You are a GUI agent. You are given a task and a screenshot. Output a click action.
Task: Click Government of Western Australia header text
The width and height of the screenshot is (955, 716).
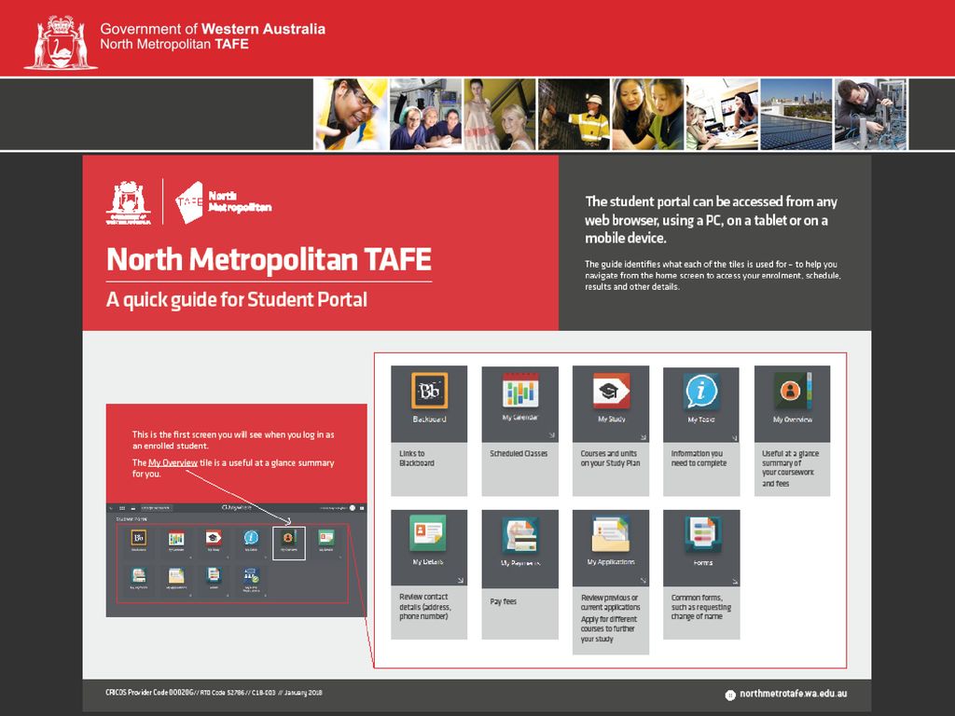coord(213,29)
